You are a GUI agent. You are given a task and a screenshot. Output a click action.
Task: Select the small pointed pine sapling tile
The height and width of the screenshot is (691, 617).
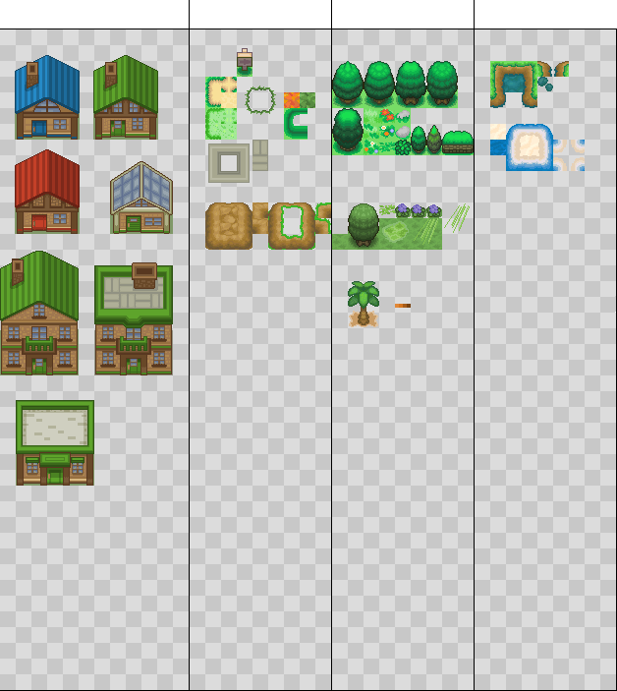(x=434, y=140)
